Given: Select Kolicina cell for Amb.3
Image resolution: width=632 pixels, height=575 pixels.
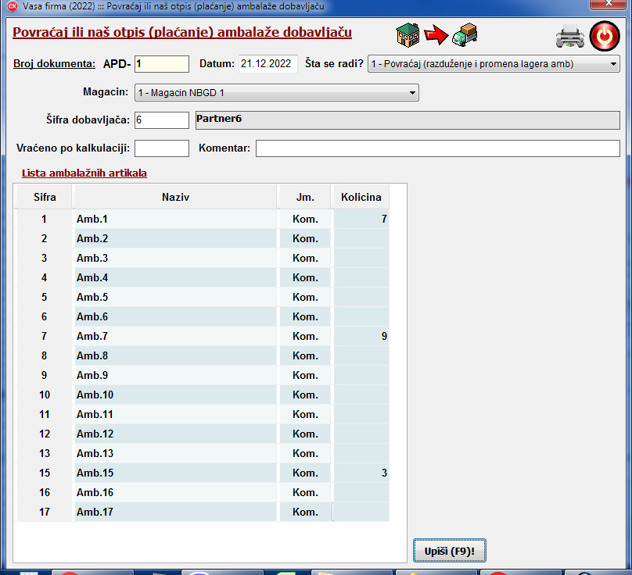Looking at the screenshot, I should coord(361,258).
